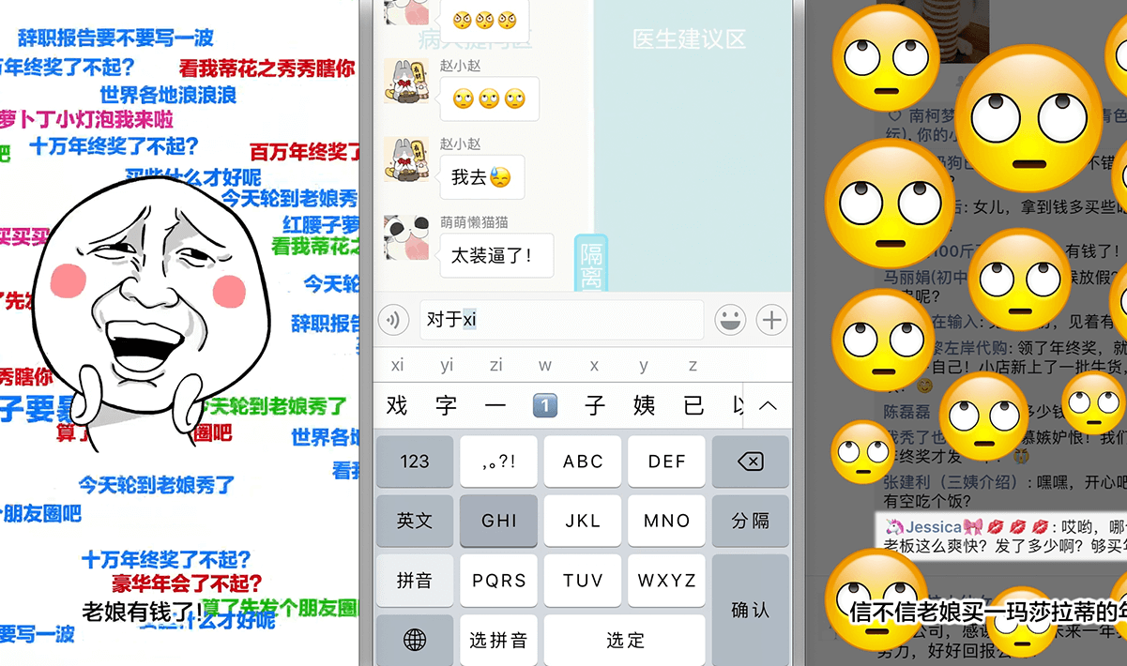This screenshot has height=666, width=1127.
Task: Tap the 选定 select key
Action: point(625,640)
